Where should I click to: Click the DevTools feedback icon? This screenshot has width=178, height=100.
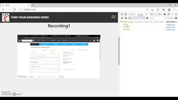coord(169,14)
